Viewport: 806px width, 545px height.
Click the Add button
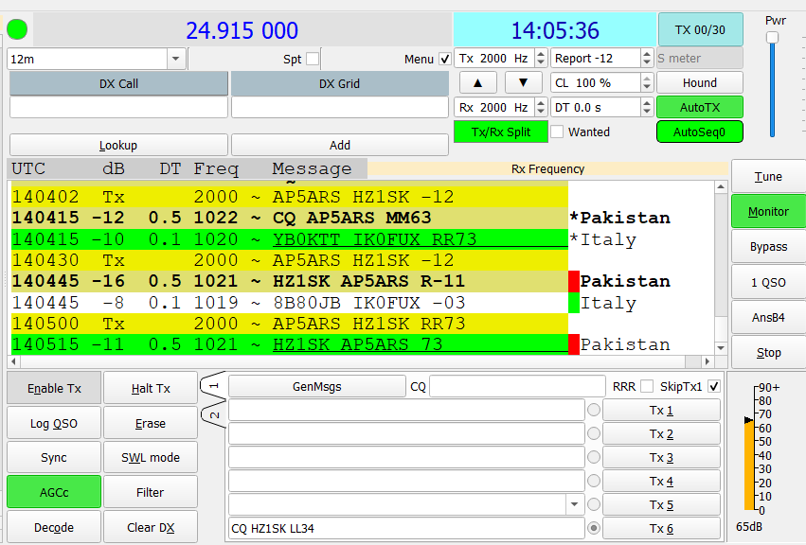coord(339,145)
